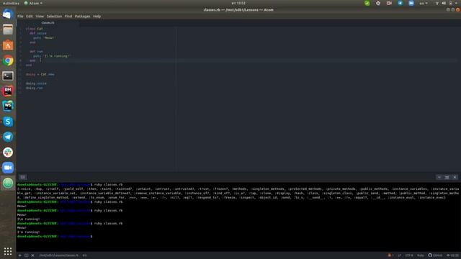The height and width of the screenshot is (259, 461).
Task: Open the Git panel from the status bar
Action: (x=452, y=255)
